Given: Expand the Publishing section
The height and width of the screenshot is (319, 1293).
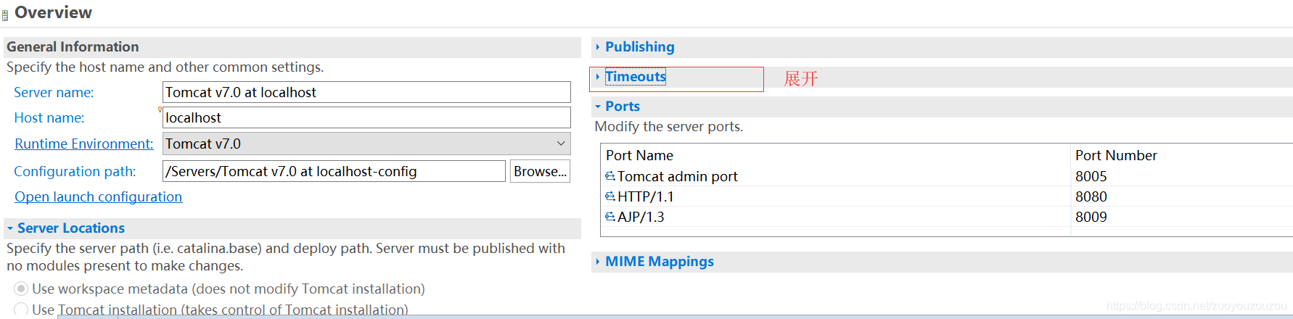Looking at the screenshot, I should click(x=639, y=47).
